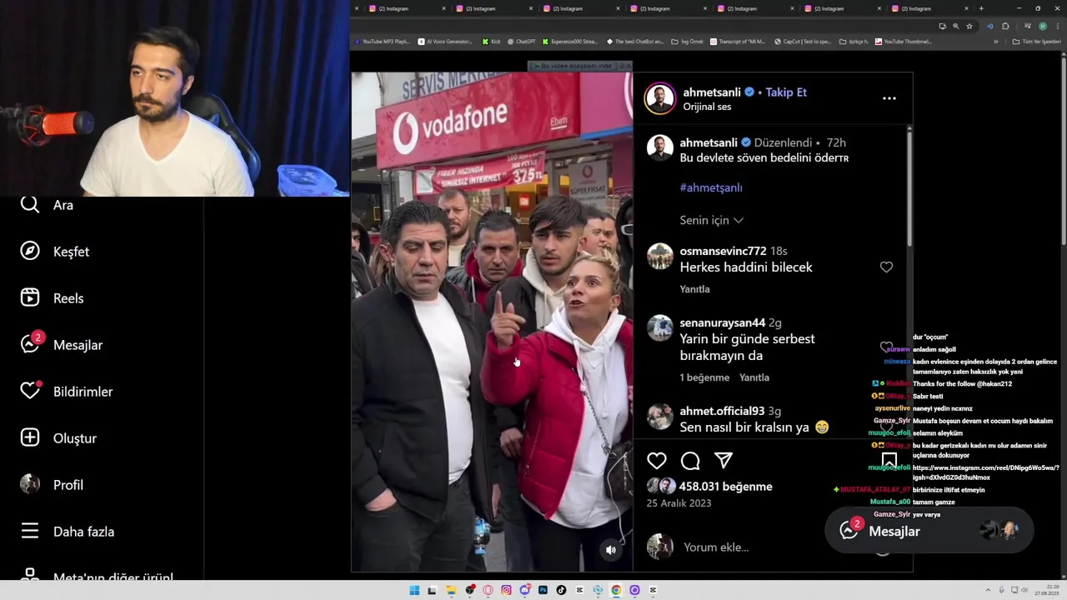This screenshot has height=600, width=1067.
Task: Open Keşfet explore page
Action: tap(54, 252)
